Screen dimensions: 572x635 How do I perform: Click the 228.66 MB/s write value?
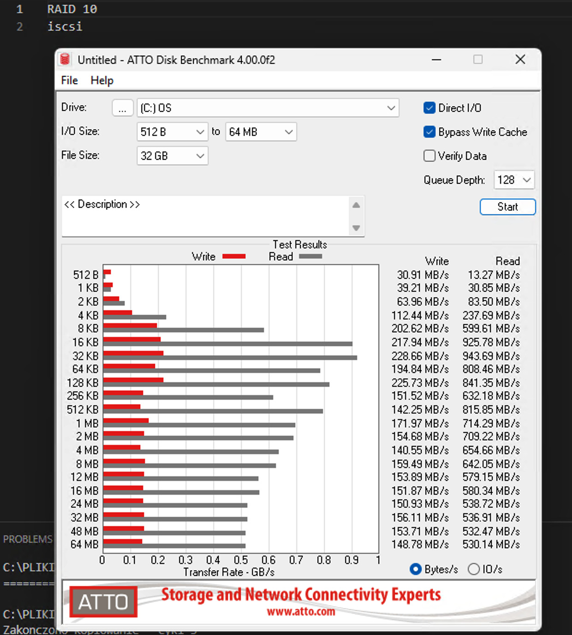pos(420,356)
